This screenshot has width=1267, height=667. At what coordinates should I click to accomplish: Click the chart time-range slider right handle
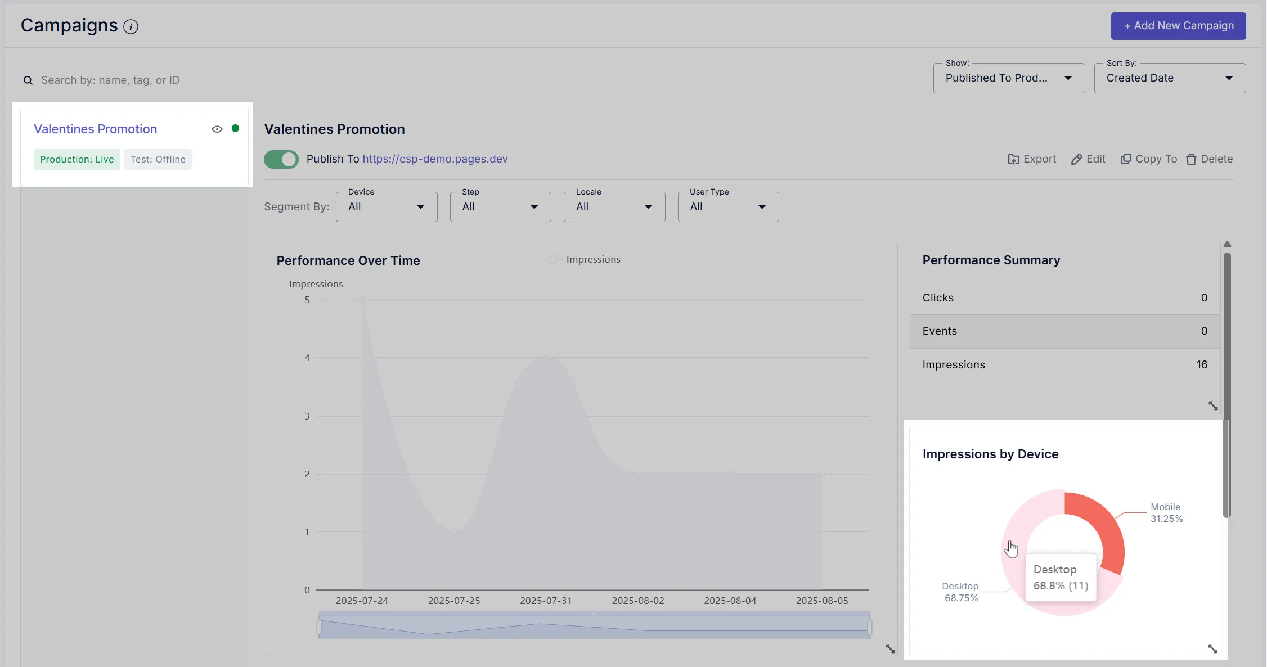click(x=869, y=627)
